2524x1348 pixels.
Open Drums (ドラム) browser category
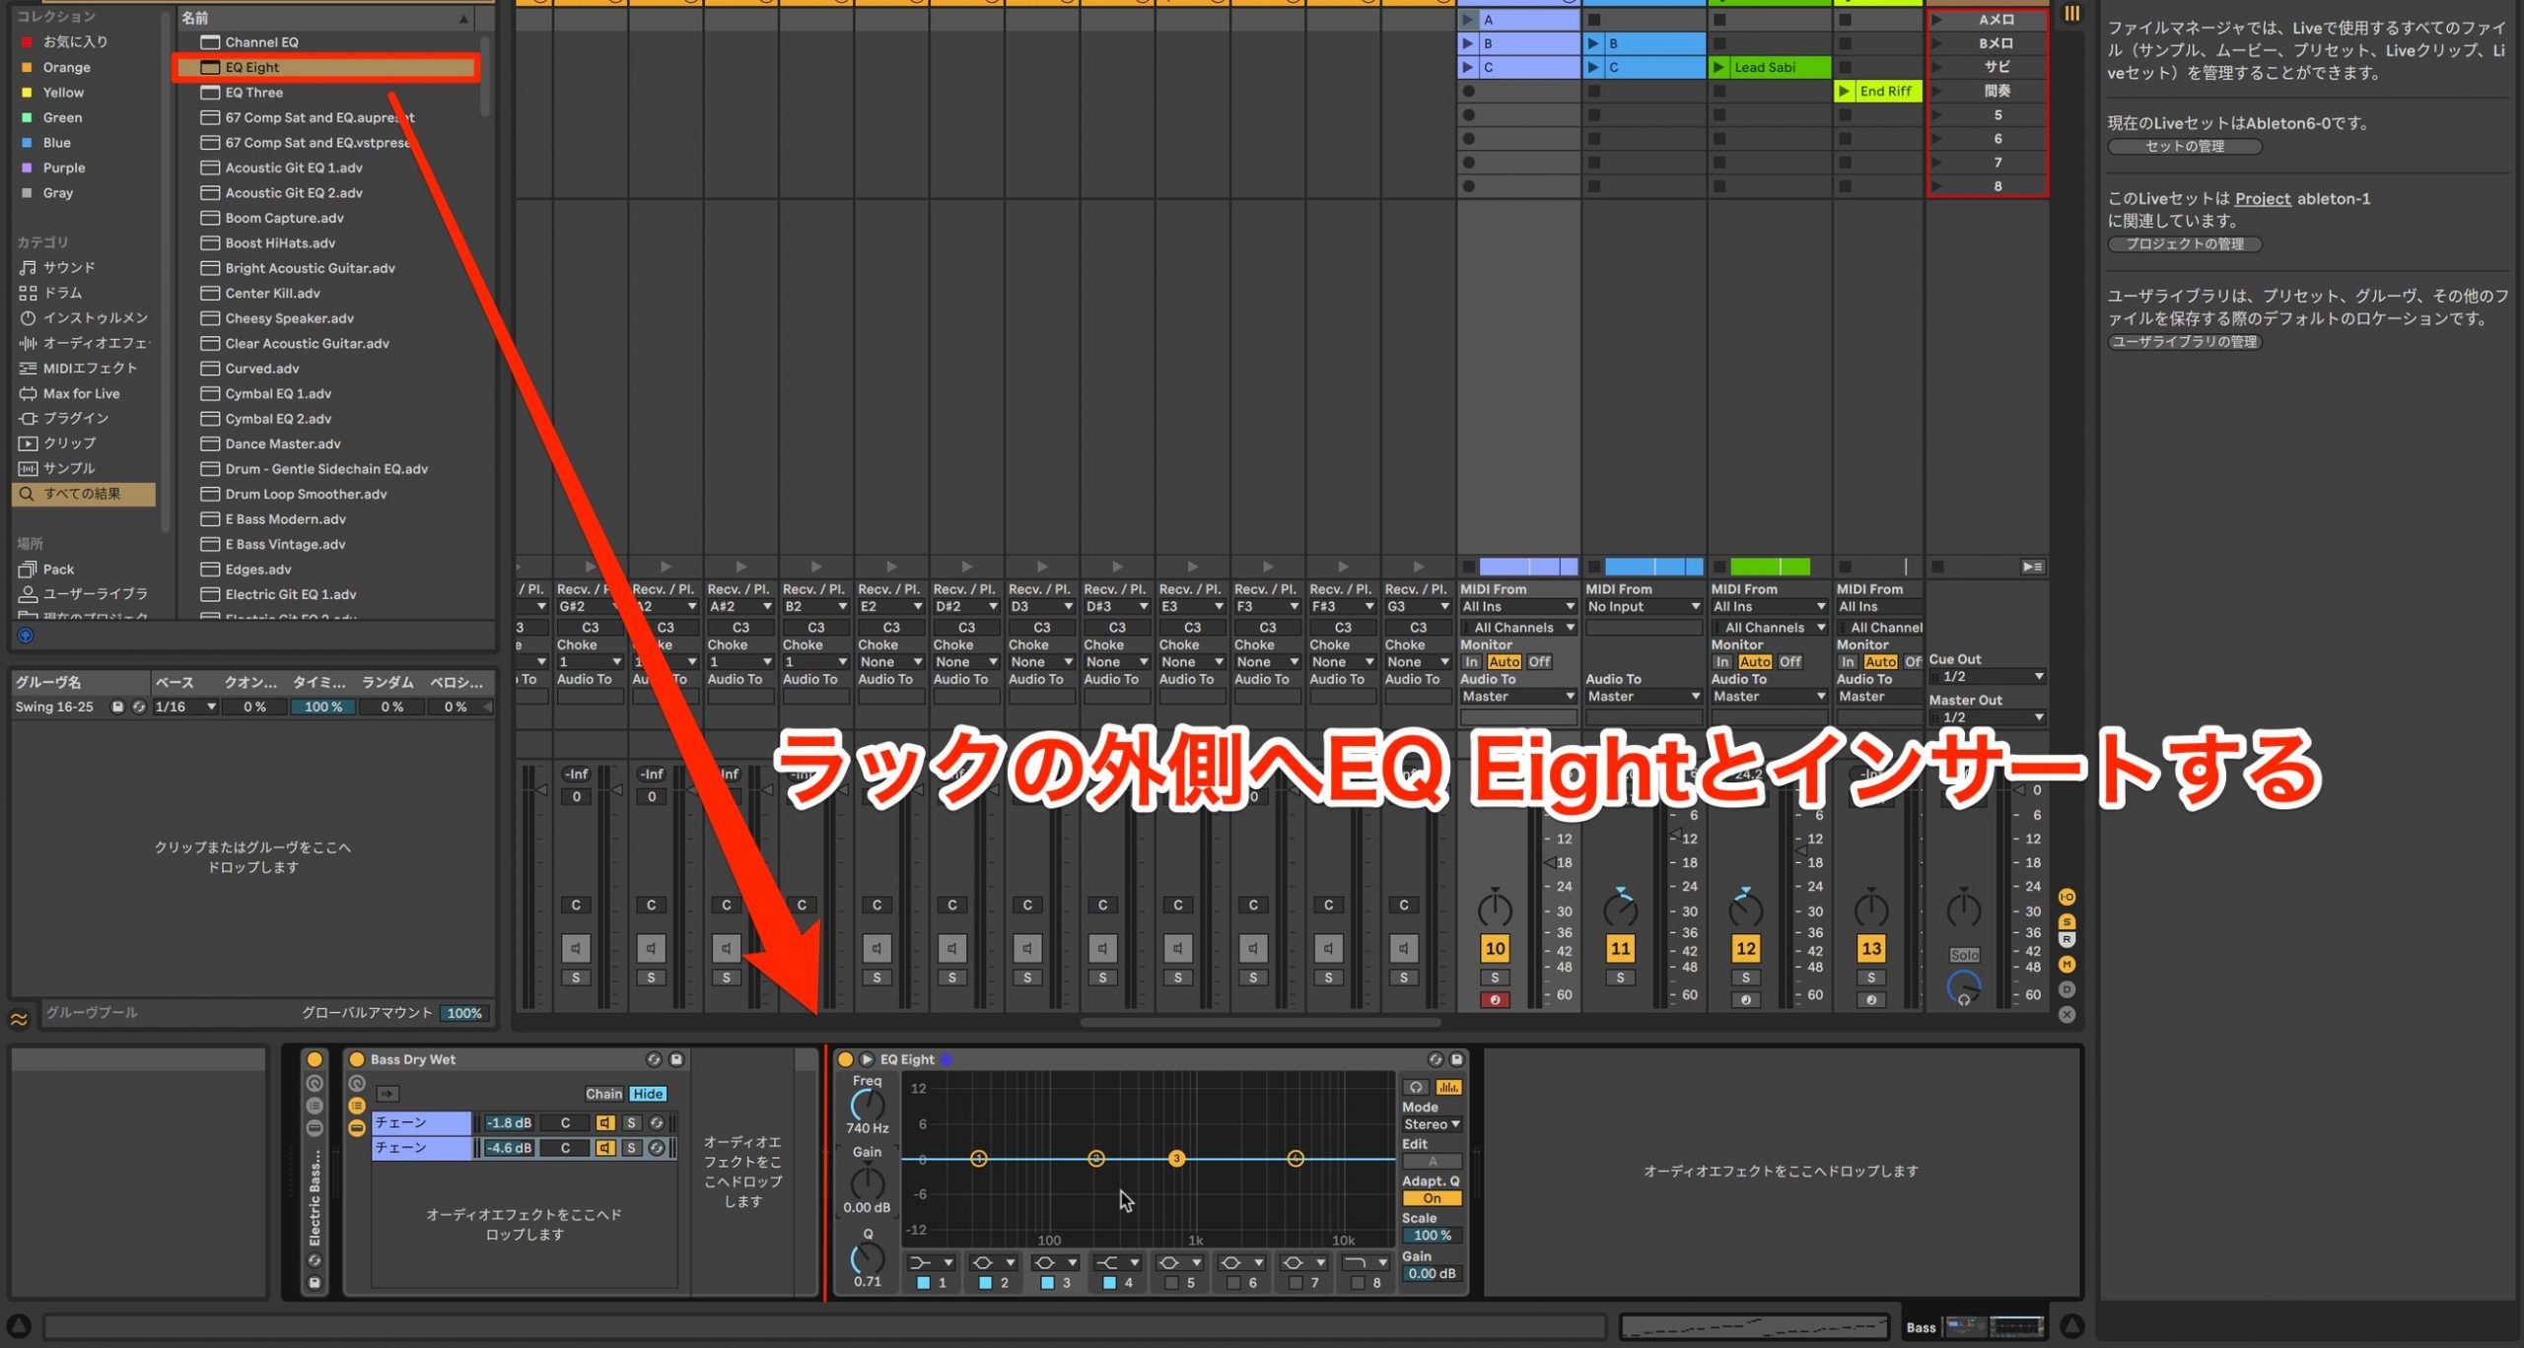(x=62, y=293)
